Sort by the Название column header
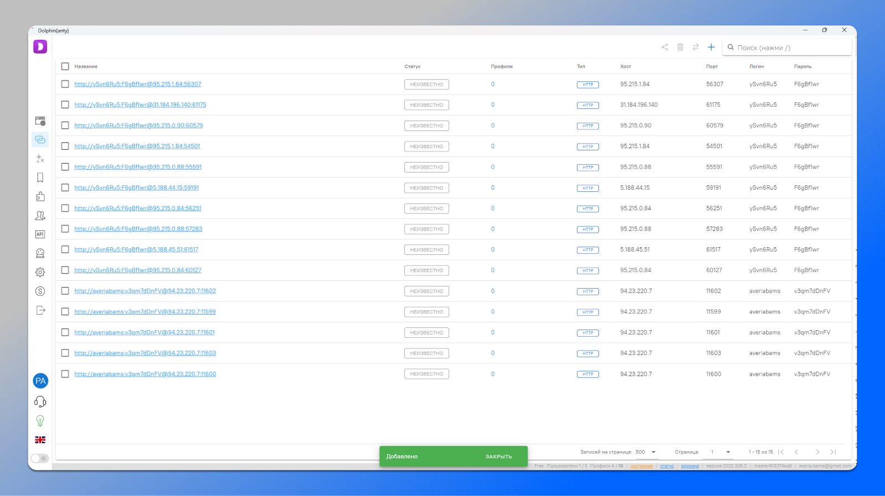The image size is (885, 496). 86,66
